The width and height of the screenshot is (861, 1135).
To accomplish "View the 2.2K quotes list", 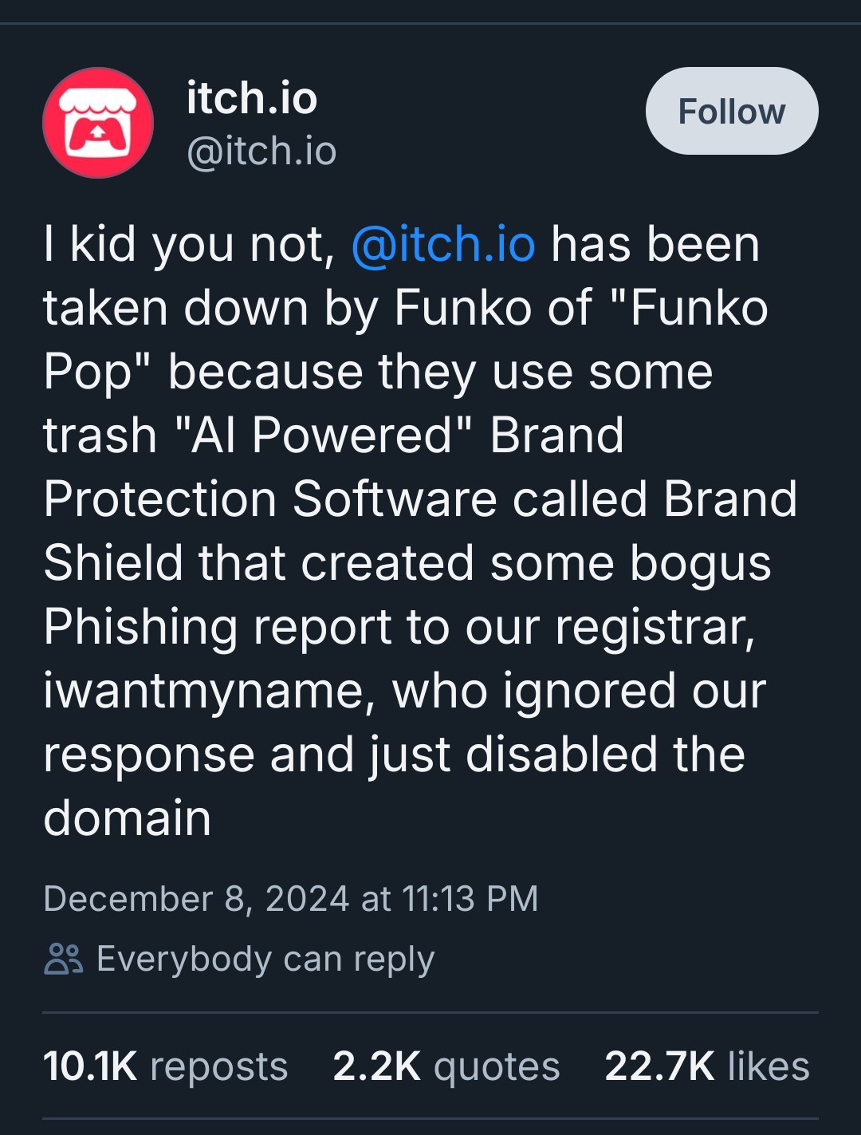I will (446, 1066).
